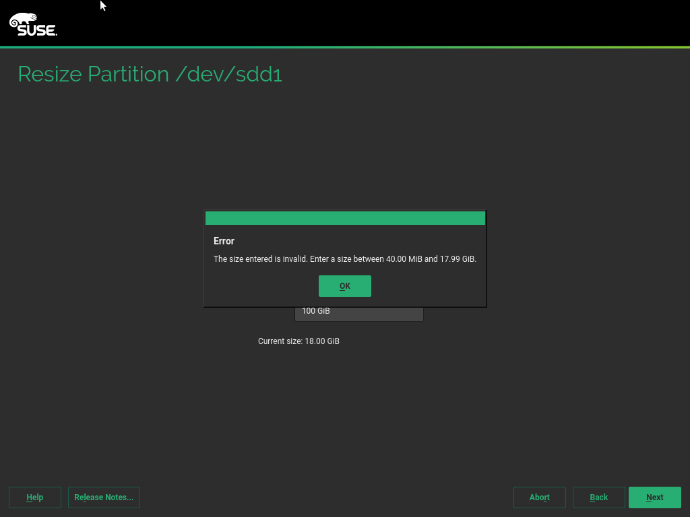Click the Current size label
The height and width of the screenshot is (517, 690).
[x=280, y=341]
